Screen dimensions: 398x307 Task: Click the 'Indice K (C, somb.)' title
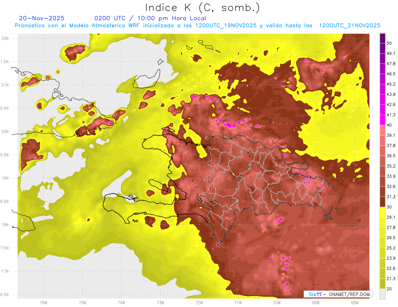(x=202, y=8)
